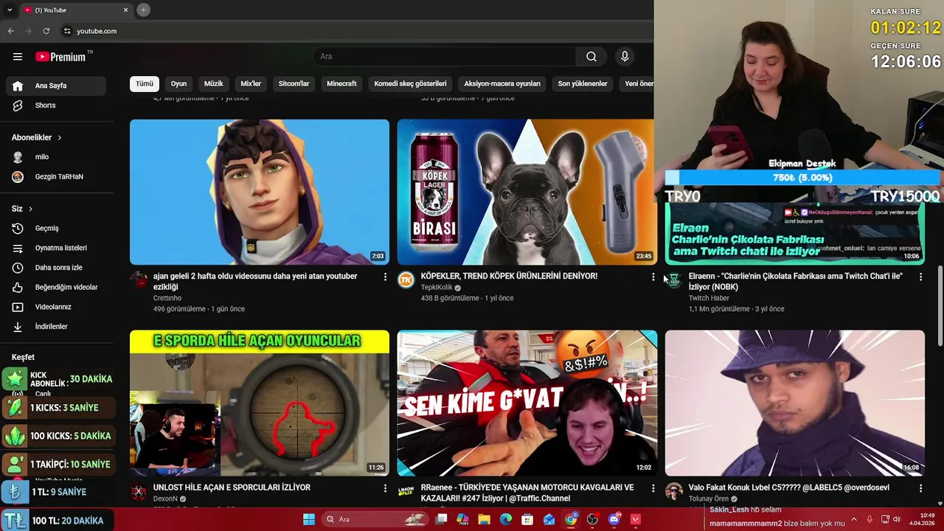Screen dimensions: 944x531
Task: Open more options for the KÖPEKLER video
Action: coord(653,277)
